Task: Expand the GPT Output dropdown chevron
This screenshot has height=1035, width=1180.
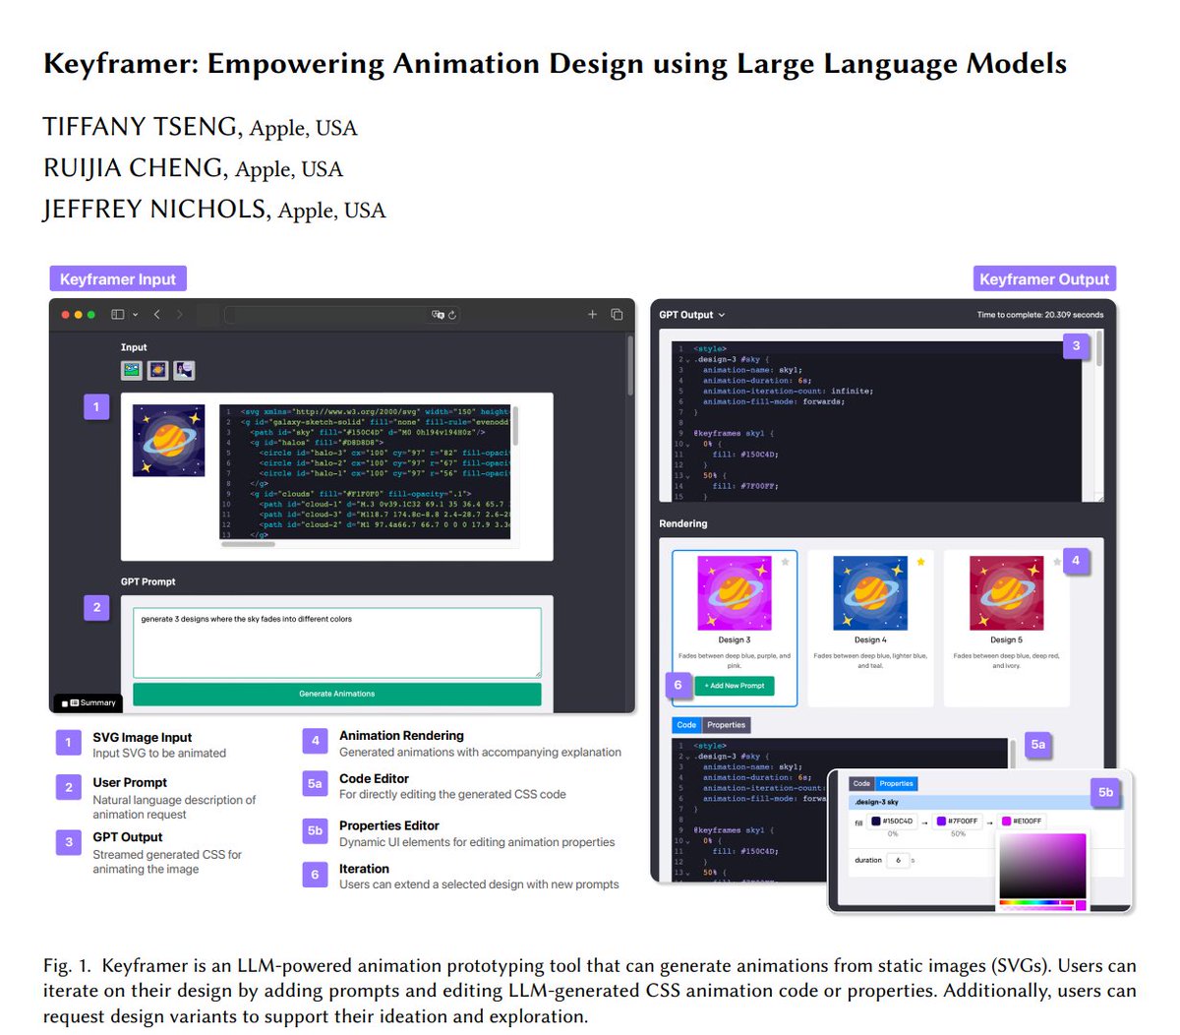Action: pyautogui.click(x=722, y=315)
